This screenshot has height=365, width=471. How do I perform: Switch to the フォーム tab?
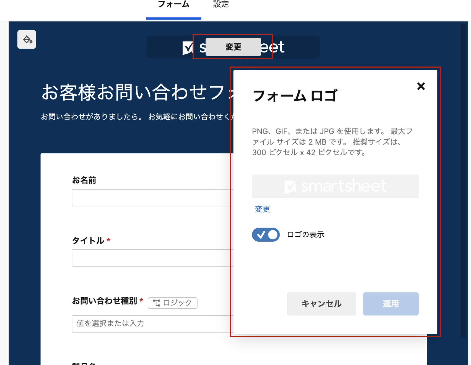tap(174, 5)
